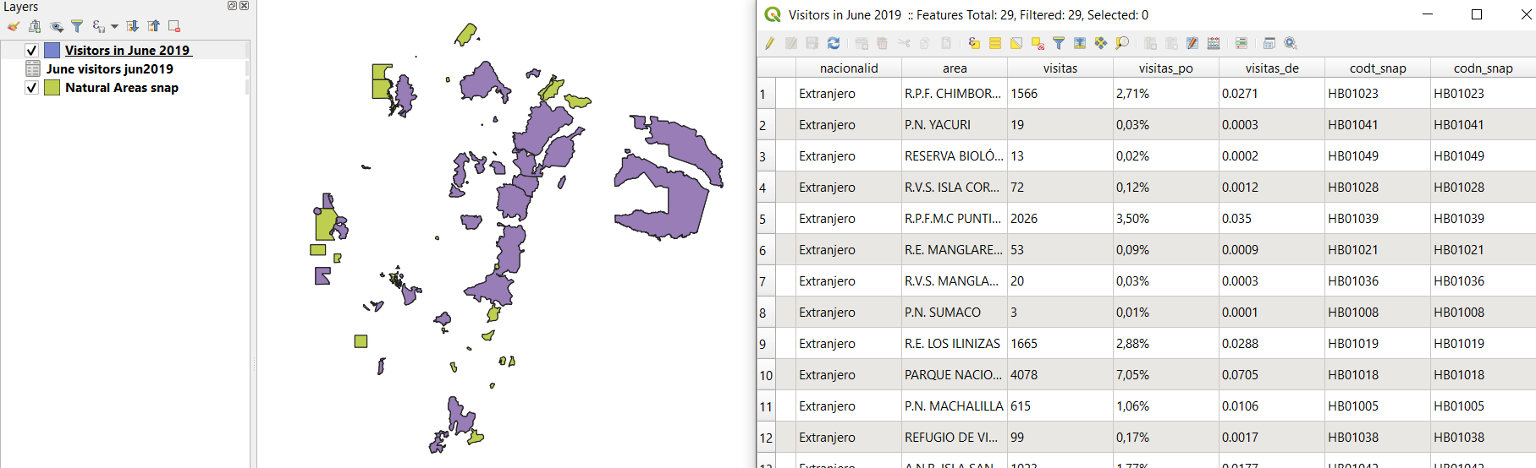
Task: Collapse all layers in the tree
Action: (153, 26)
